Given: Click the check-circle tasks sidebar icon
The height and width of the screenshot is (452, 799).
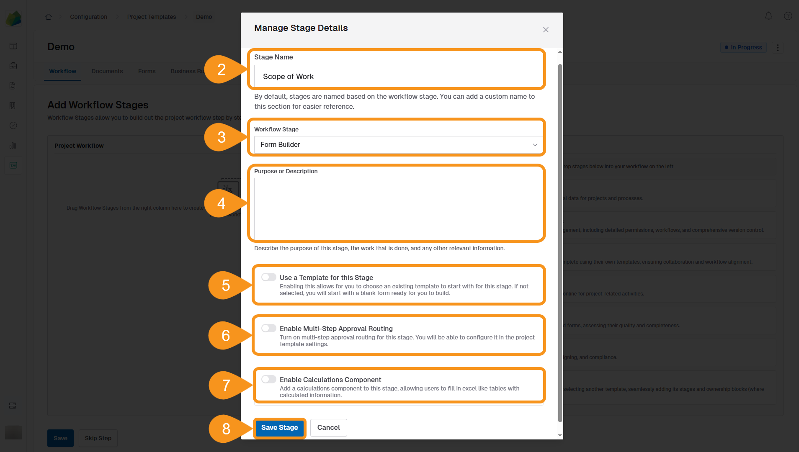Looking at the screenshot, I should pos(13,126).
